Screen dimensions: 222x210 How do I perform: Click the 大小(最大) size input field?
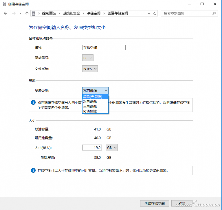point(92,148)
